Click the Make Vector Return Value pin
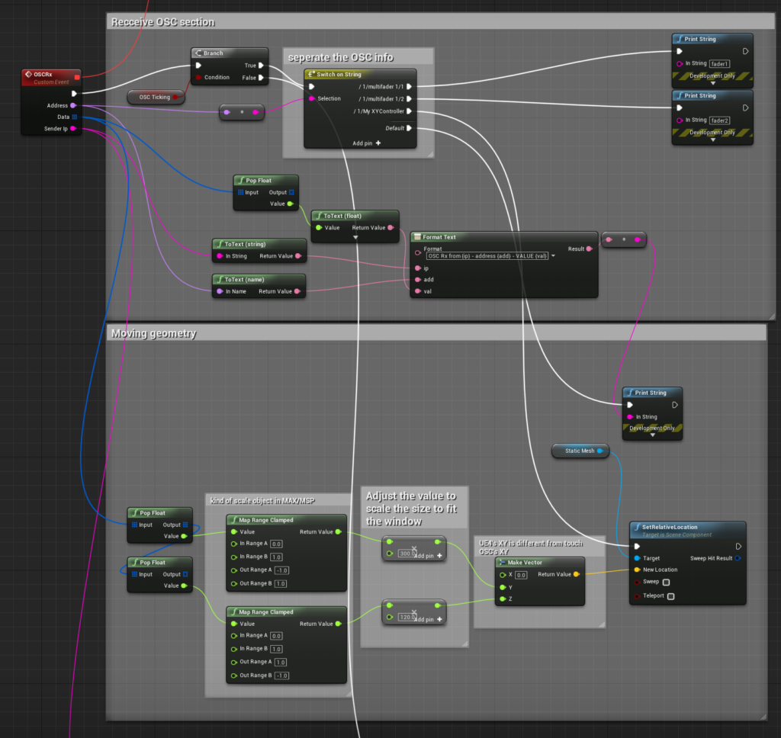781x738 pixels. 576,574
